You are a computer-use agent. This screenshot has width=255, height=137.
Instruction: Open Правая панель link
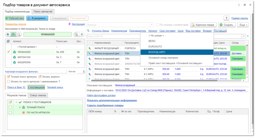(240, 18)
